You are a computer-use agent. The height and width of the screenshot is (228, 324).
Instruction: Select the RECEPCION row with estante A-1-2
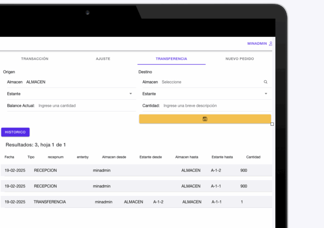tap(136, 170)
